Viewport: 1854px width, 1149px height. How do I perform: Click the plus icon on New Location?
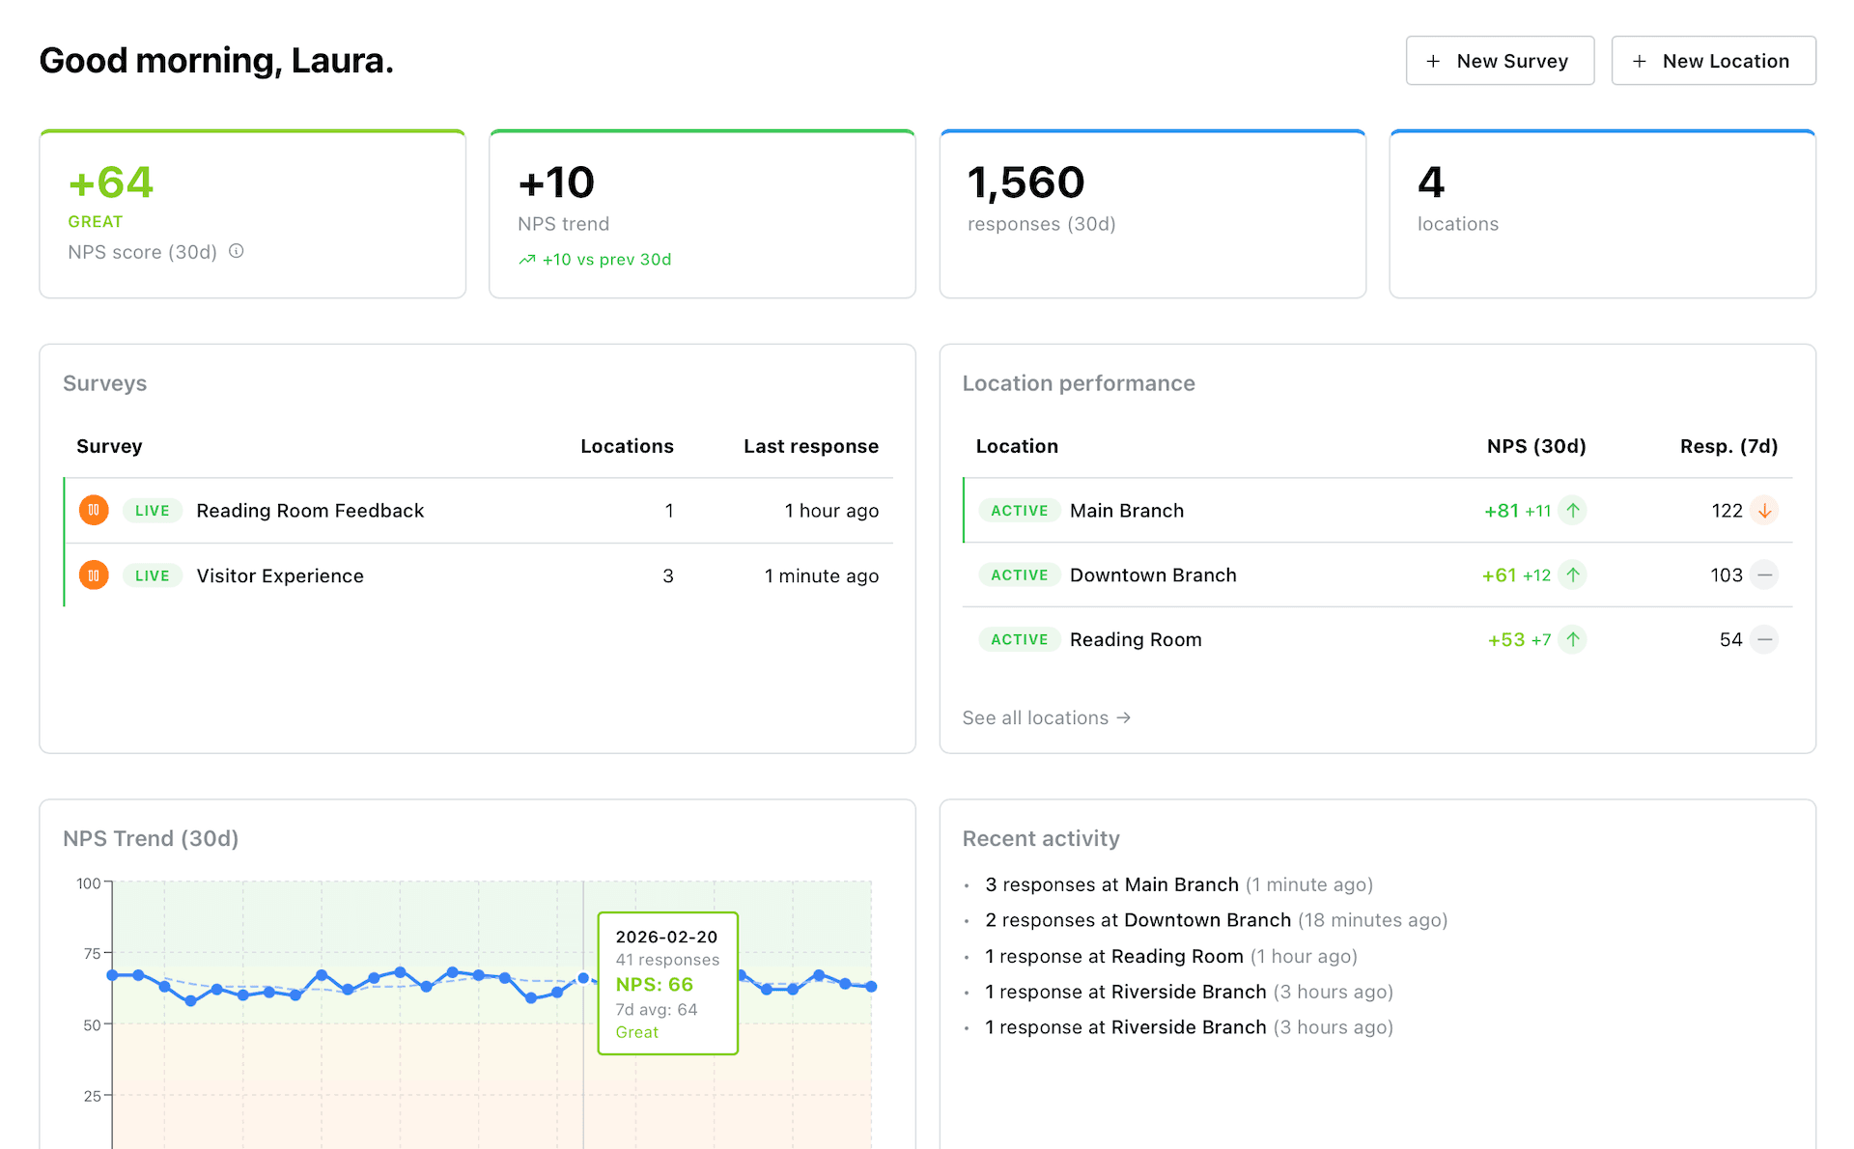[x=1640, y=61]
